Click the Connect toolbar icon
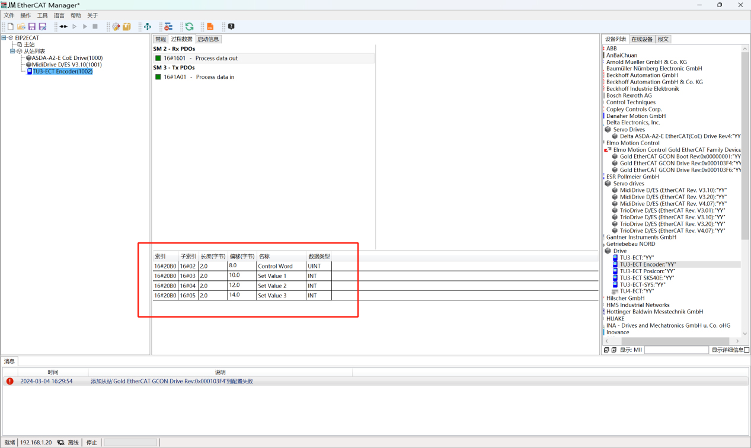This screenshot has width=751, height=448. tap(63, 27)
